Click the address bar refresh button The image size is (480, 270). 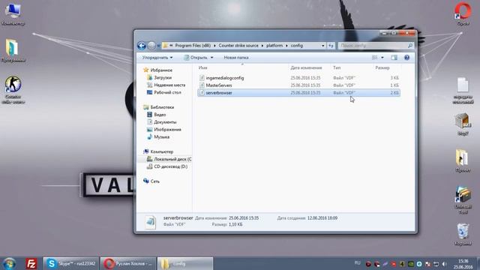pyautogui.click(x=331, y=46)
